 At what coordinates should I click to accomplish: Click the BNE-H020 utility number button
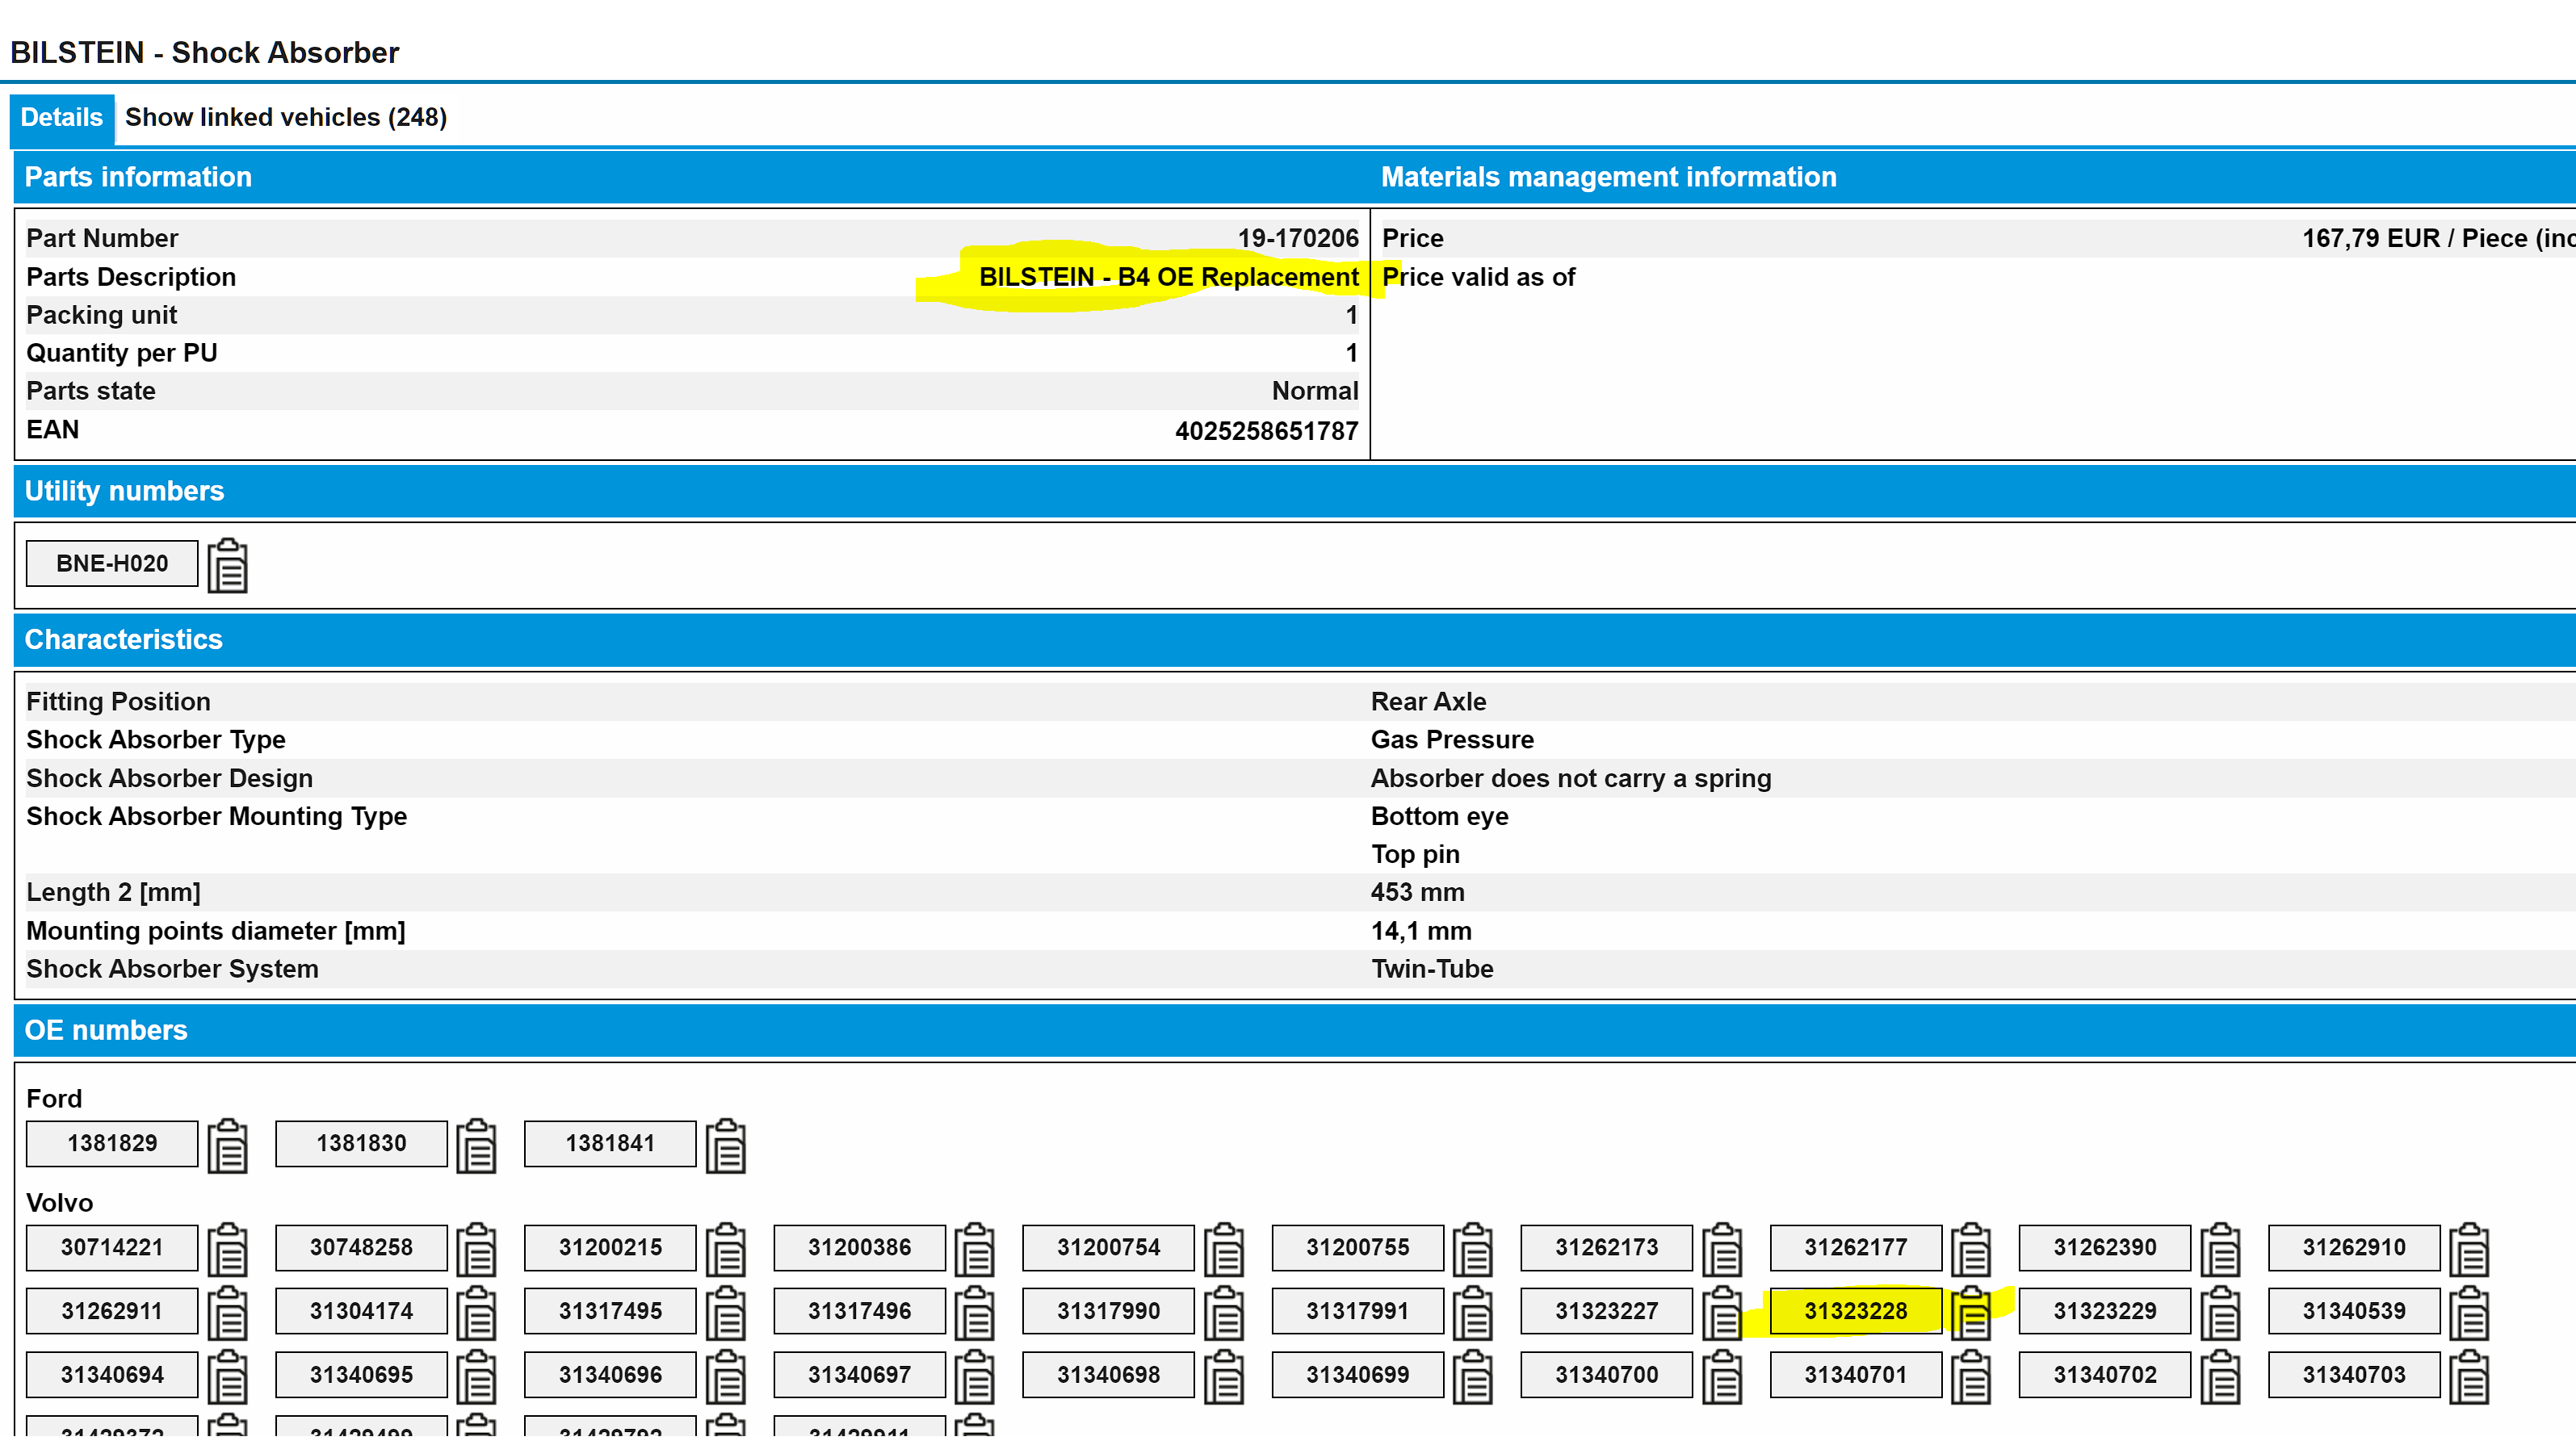tap(112, 564)
